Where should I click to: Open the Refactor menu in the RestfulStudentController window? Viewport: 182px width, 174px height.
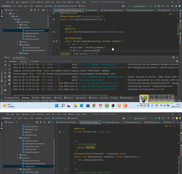[x=40, y=2]
